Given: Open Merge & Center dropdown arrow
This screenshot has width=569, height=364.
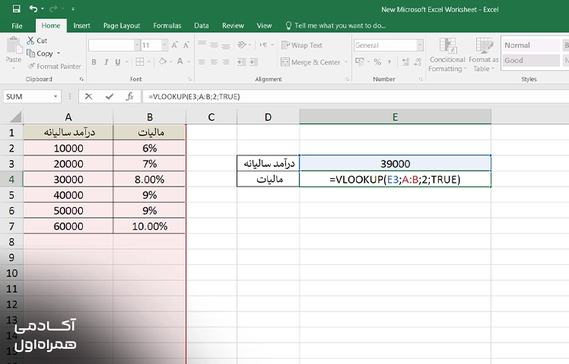Looking at the screenshot, I should point(346,62).
